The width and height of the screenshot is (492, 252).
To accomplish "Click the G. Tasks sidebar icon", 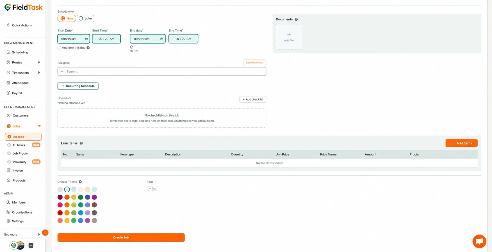I will 9,145.
